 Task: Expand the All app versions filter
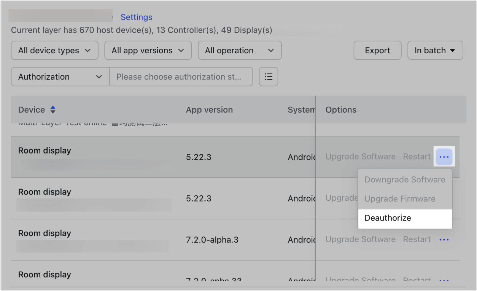click(148, 51)
